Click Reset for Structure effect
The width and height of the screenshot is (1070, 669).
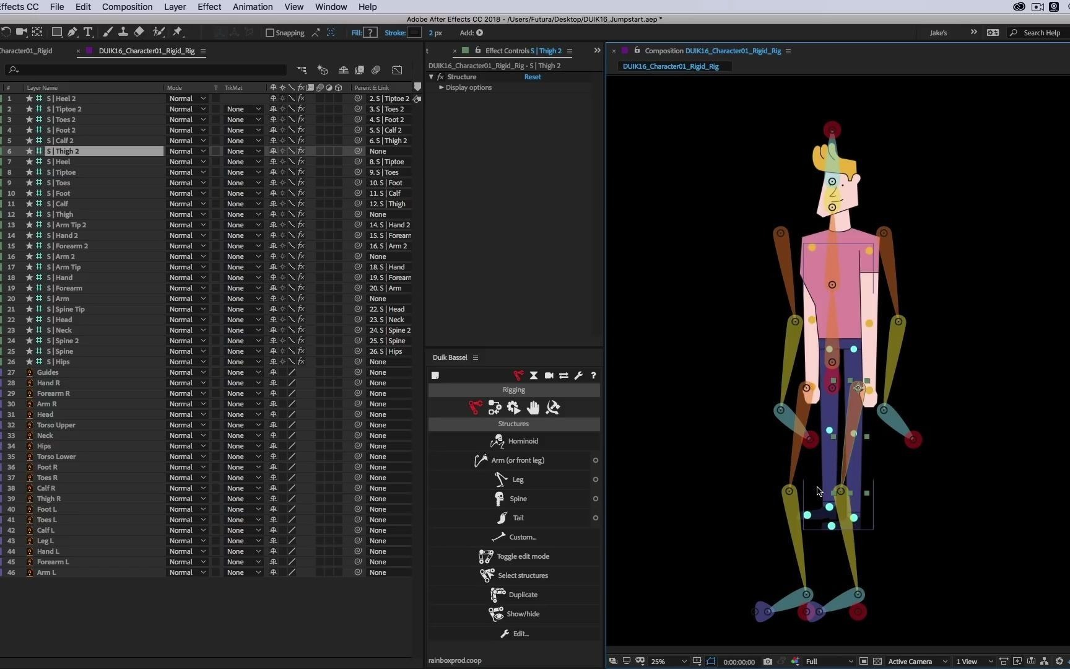click(x=532, y=77)
